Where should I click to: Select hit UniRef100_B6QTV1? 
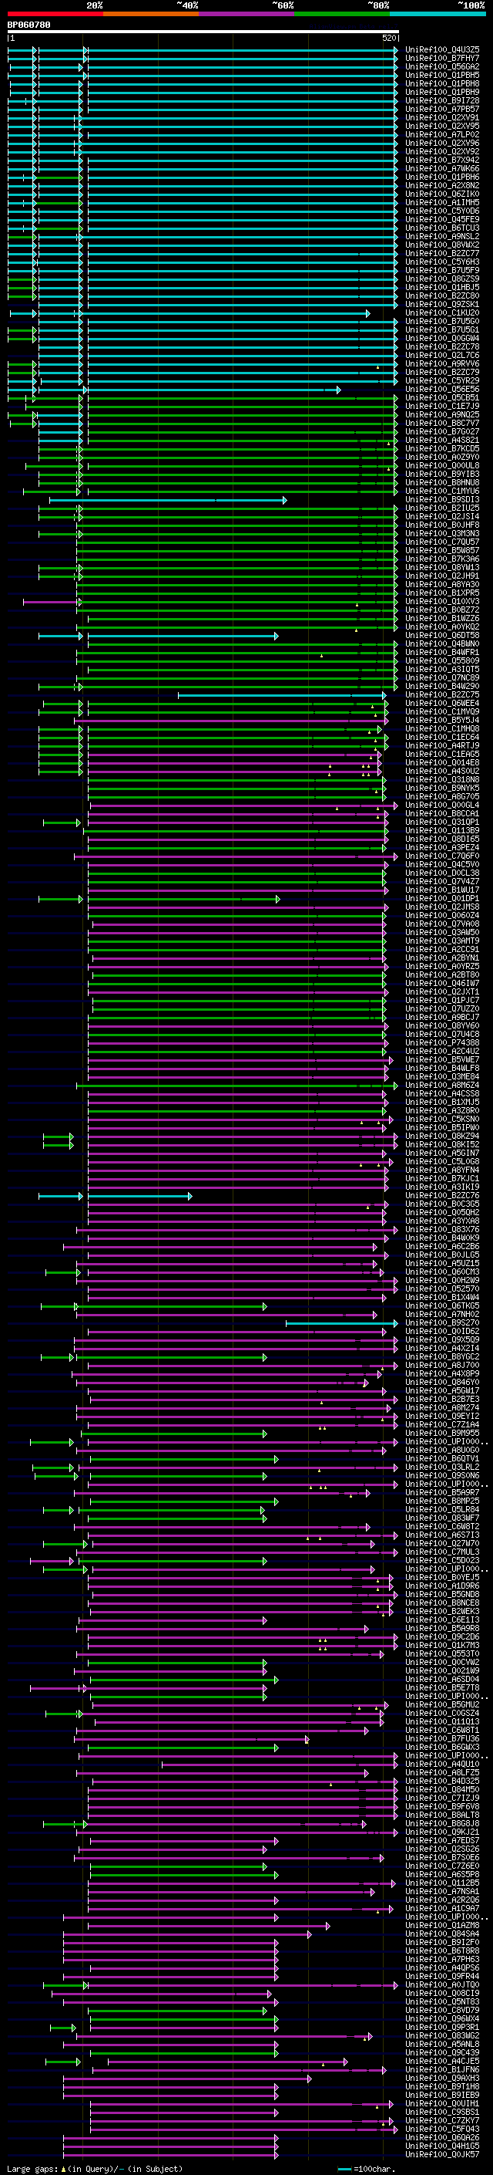[442, 1458]
